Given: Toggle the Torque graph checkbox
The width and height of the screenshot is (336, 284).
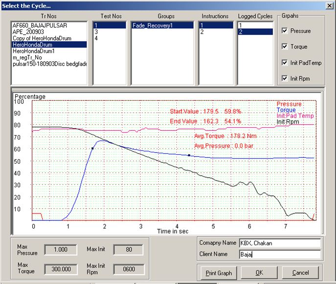Looking at the screenshot, I should pos(285,47).
